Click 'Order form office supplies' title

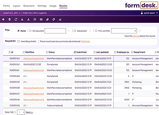[35, 13]
